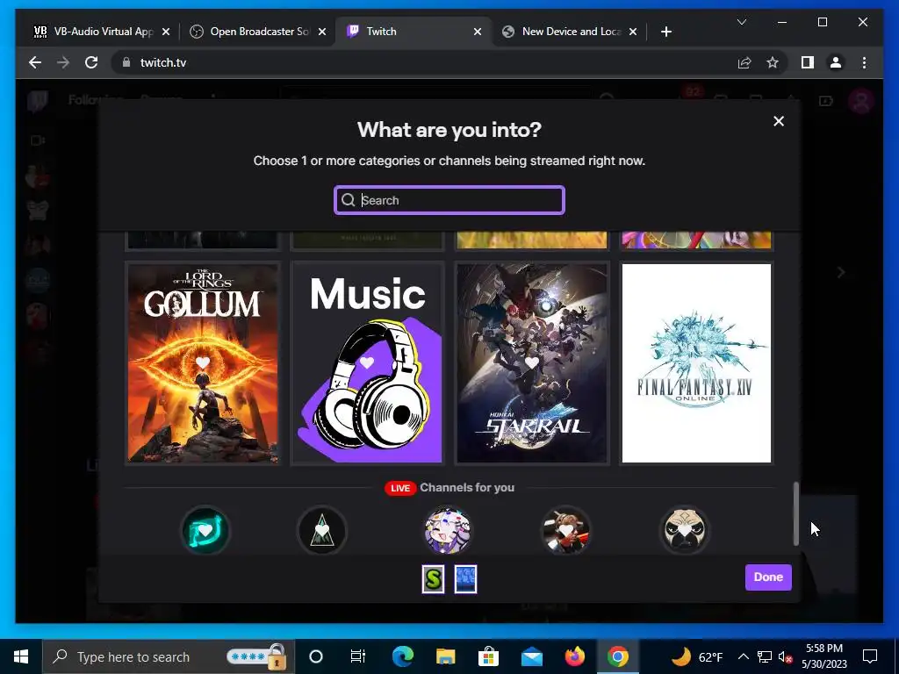899x674 pixels.
Task: Follow the pug dog avatar channel
Action: click(685, 530)
